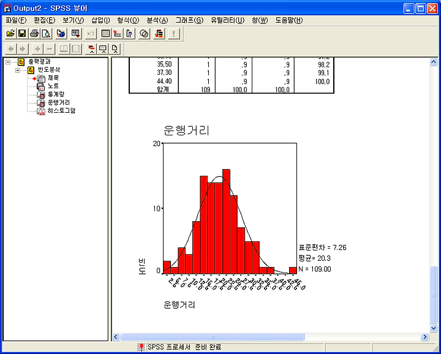Viewport: 441px width, 354px height.
Task: Select the 통계량 outline item
Action: point(56,94)
